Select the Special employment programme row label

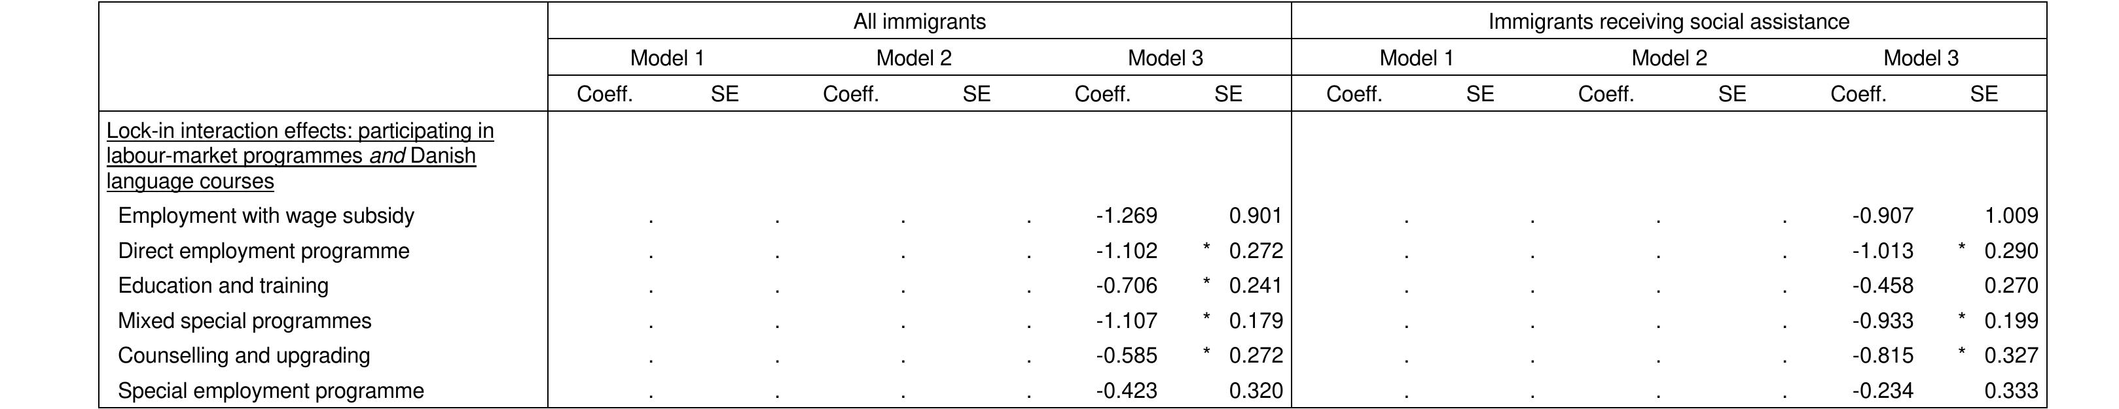pos(270,391)
